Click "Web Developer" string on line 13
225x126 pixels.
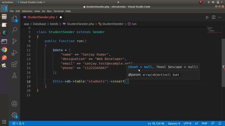(110, 59)
